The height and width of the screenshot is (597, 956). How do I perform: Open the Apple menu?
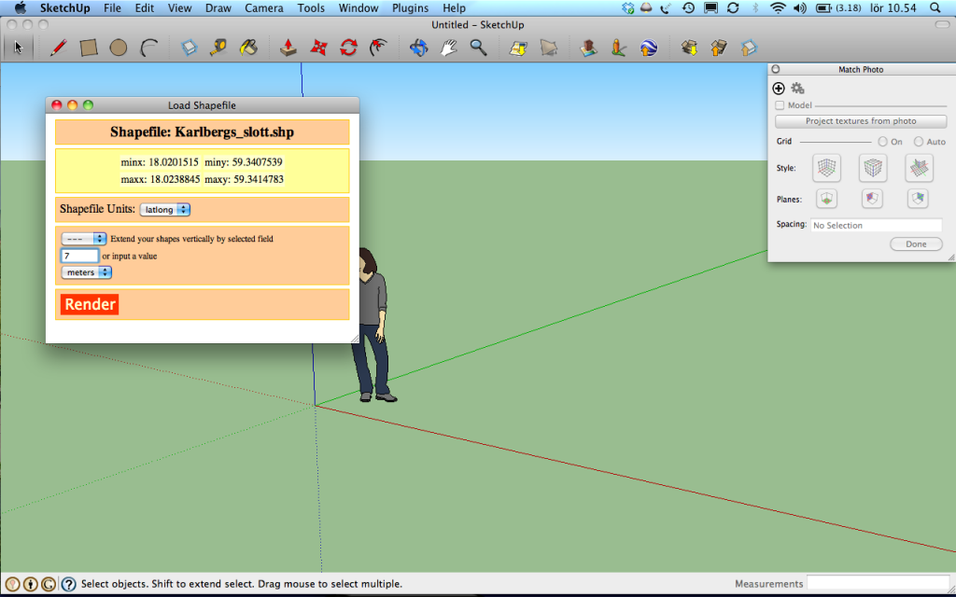click(21, 7)
